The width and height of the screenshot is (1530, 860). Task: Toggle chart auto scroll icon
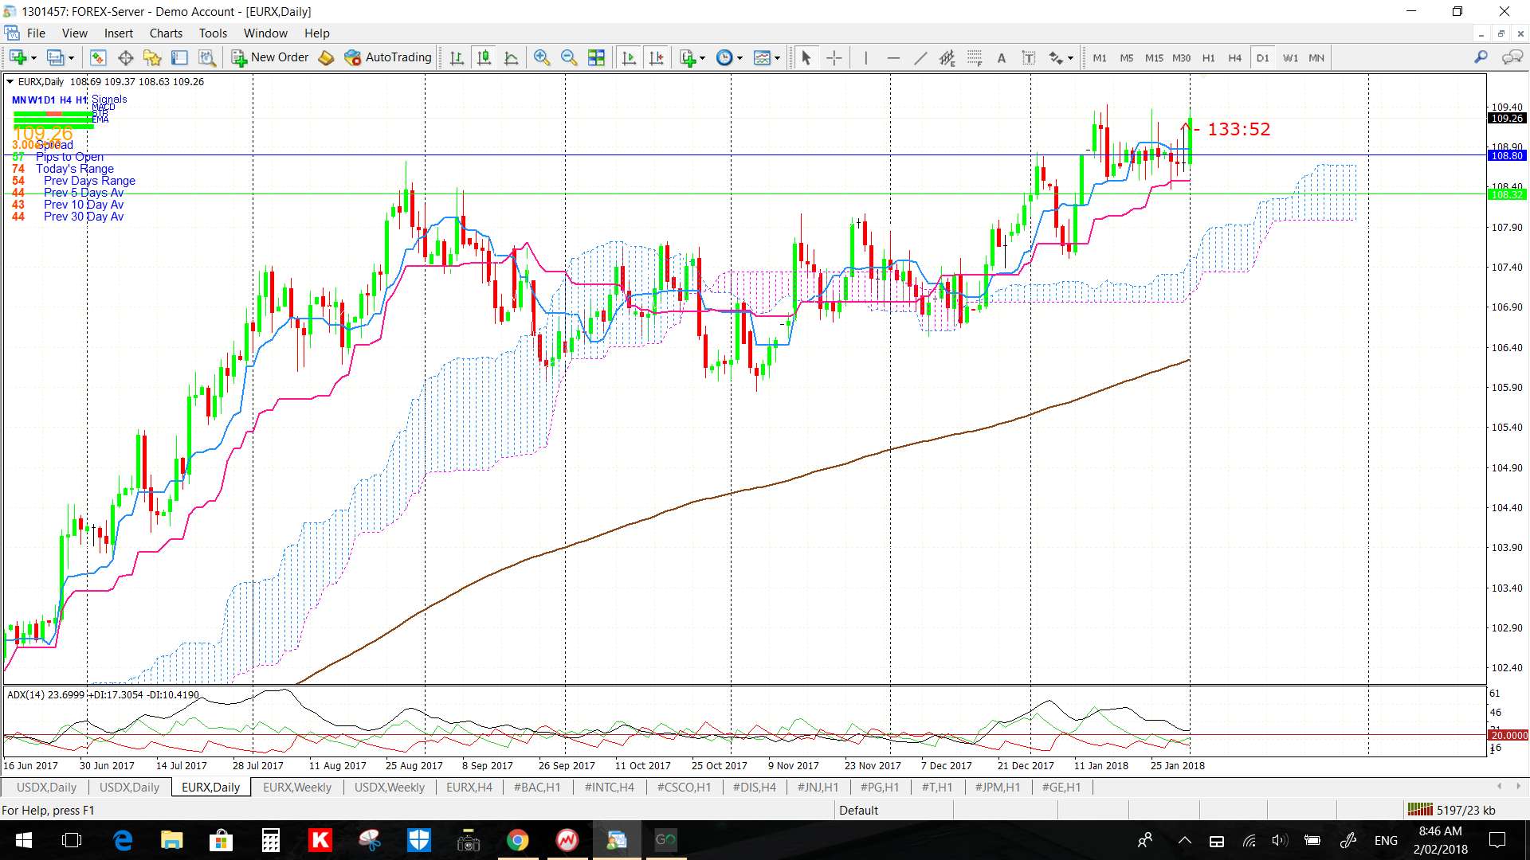click(x=629, y=57)
